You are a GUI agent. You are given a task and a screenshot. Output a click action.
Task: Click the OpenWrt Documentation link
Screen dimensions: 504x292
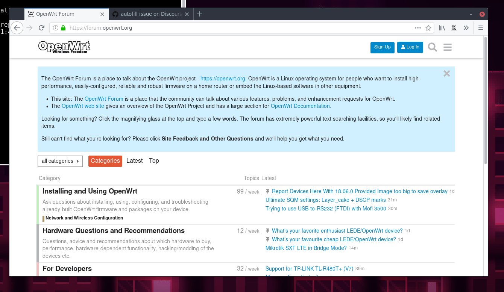tap(300, 106)
